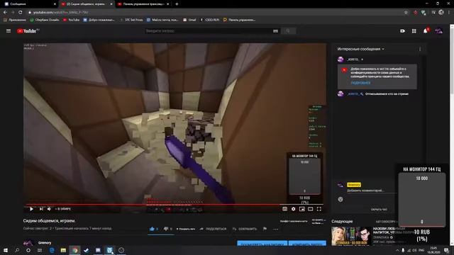Skip to next video in player
Viewport: 454px width, 255px height.
41,209
